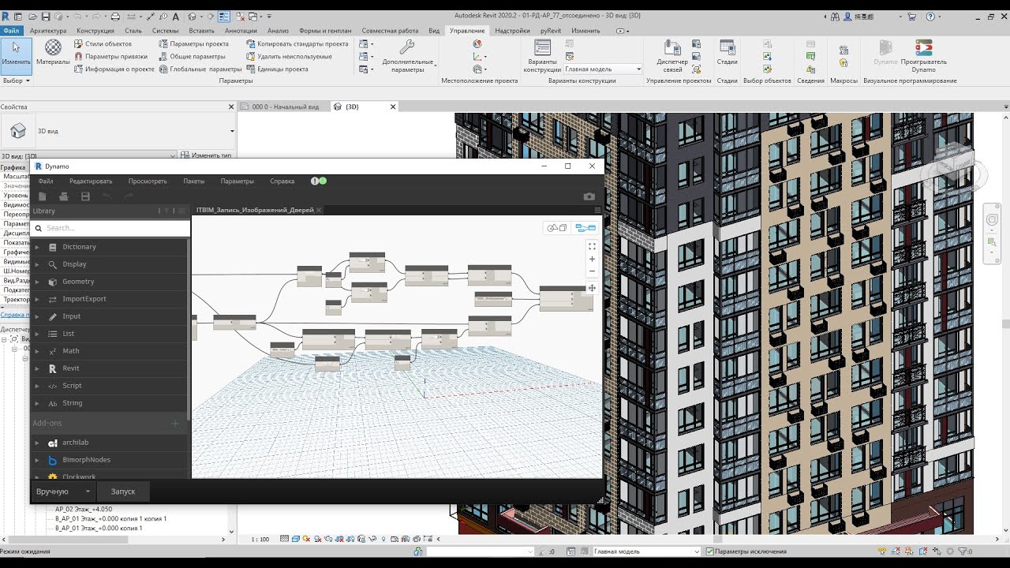
Task: Click Zoom to Fit icon in Dynamo canvas
Action: click(x=592, y=246)
